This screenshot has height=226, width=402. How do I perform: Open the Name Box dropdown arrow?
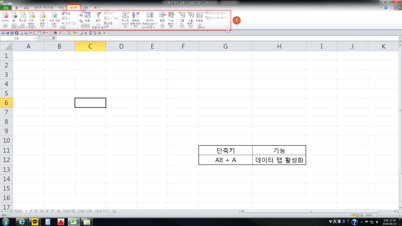[35, 38]
